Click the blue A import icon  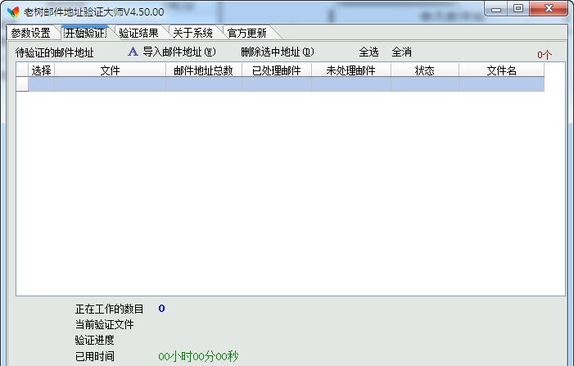click(x=133, y=52)
